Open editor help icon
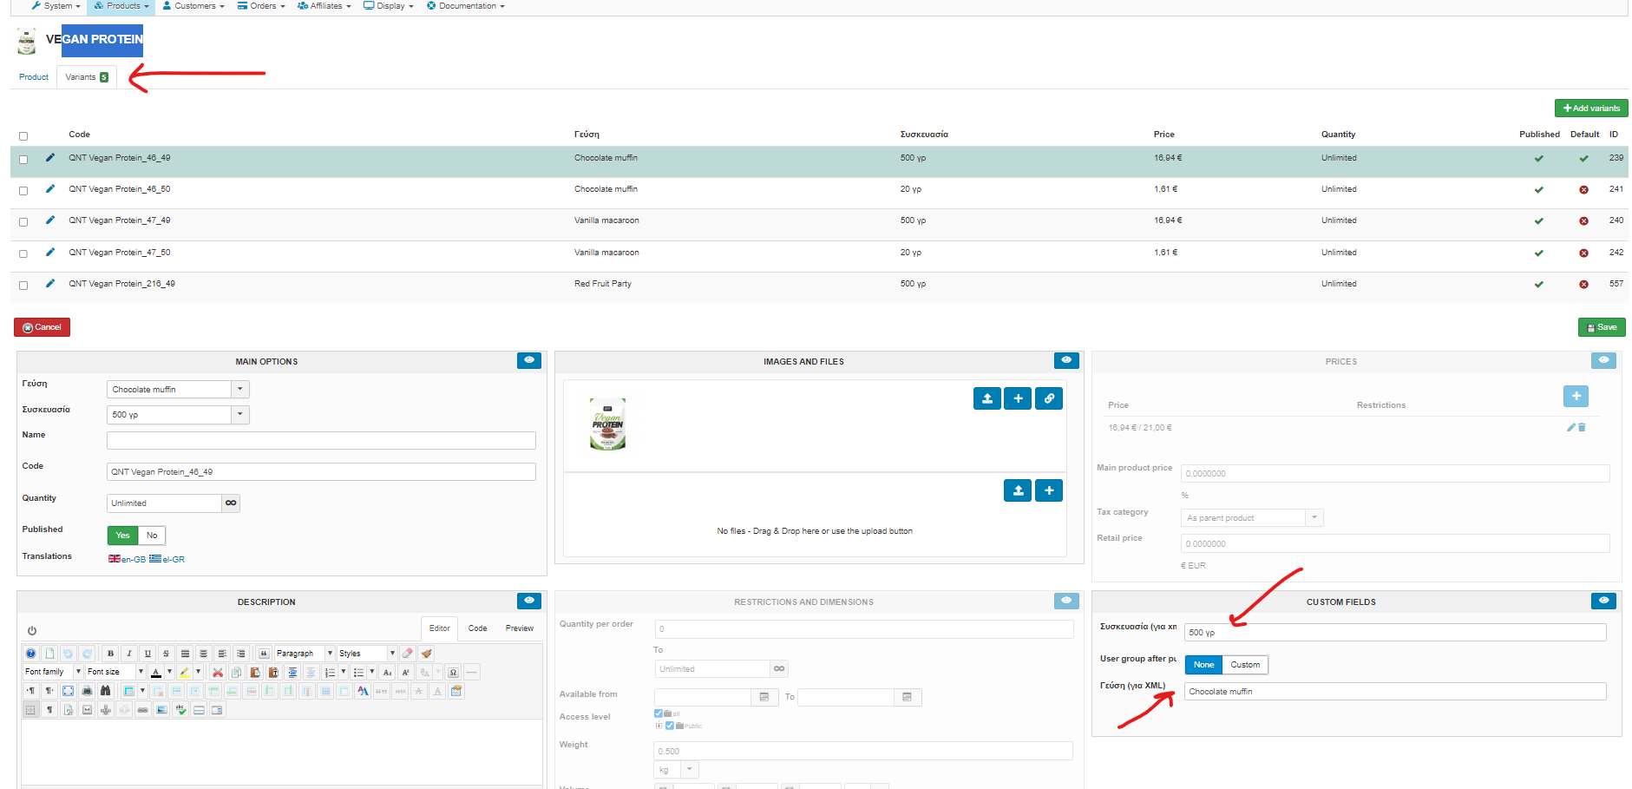1632x789 pixels. point(31,654)
